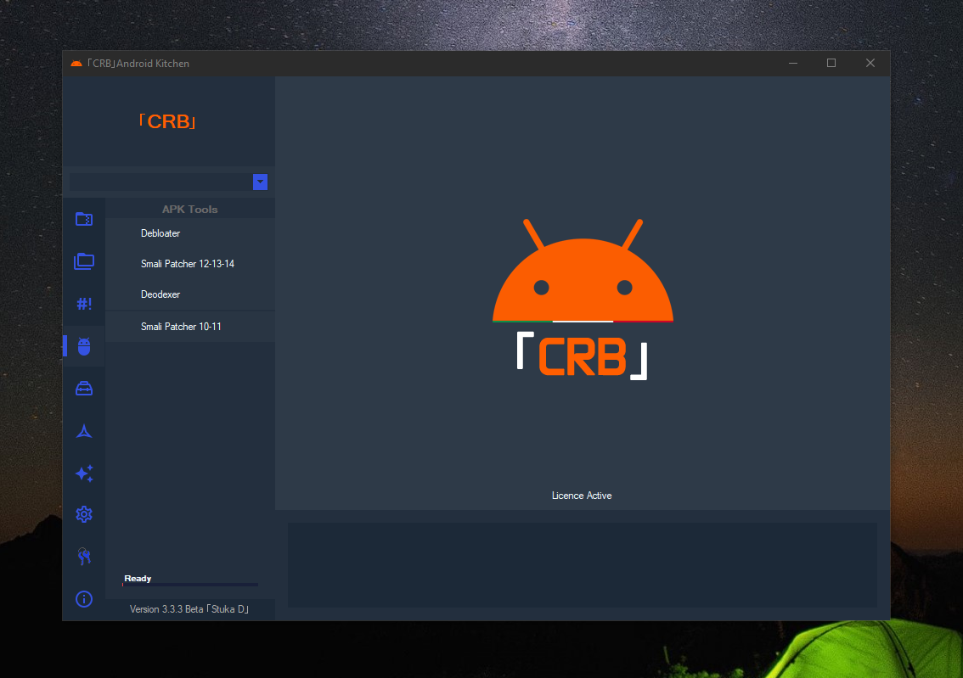Screen dimensions: 963x678
Task: Open settings via the gear icon
Action: [84, 514]
